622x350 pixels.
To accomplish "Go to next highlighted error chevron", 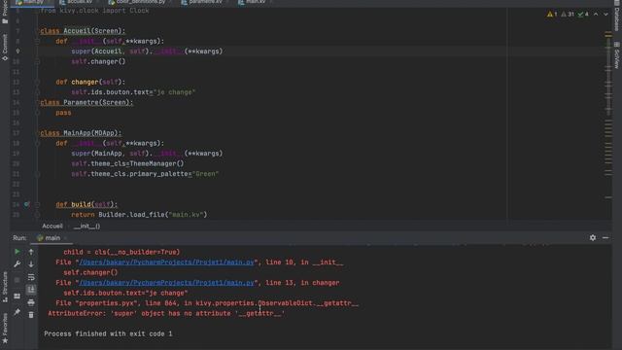I will click(605, 15).
